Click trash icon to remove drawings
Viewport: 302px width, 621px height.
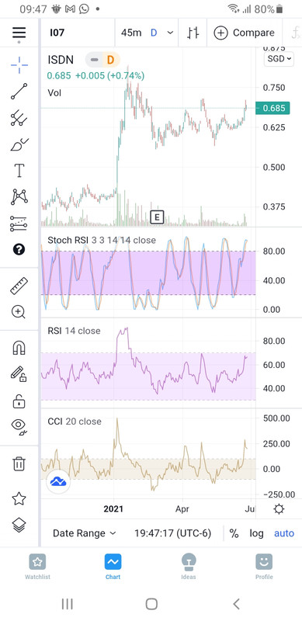(19, 463)
